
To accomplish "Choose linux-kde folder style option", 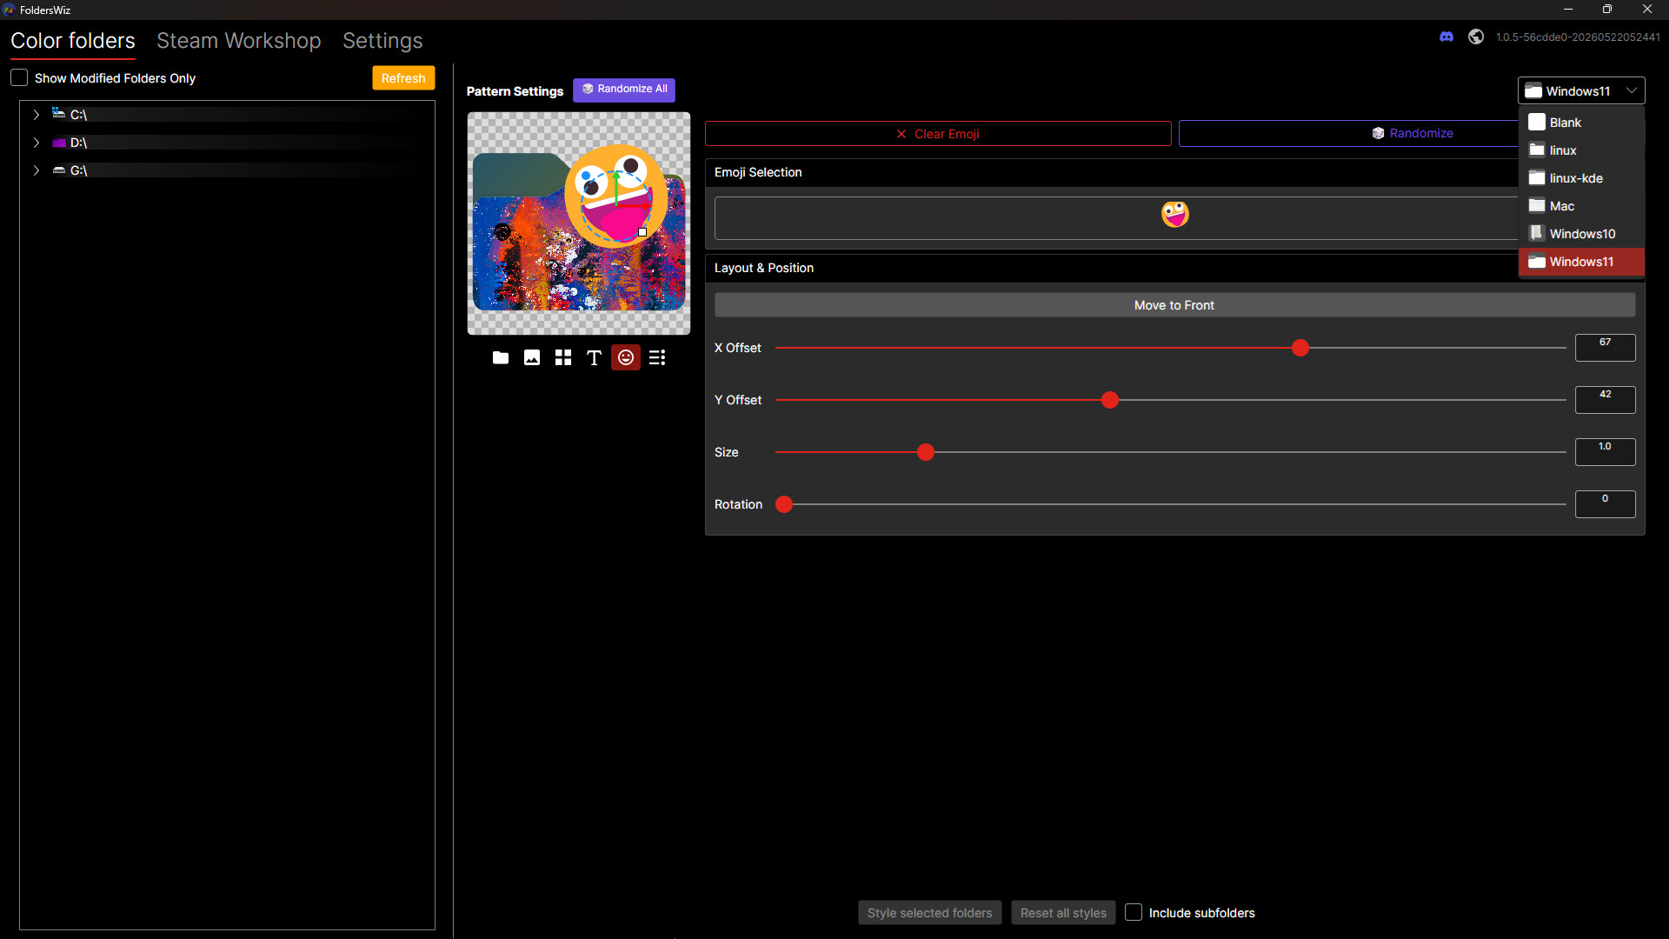I will [x=1581, y=178].
